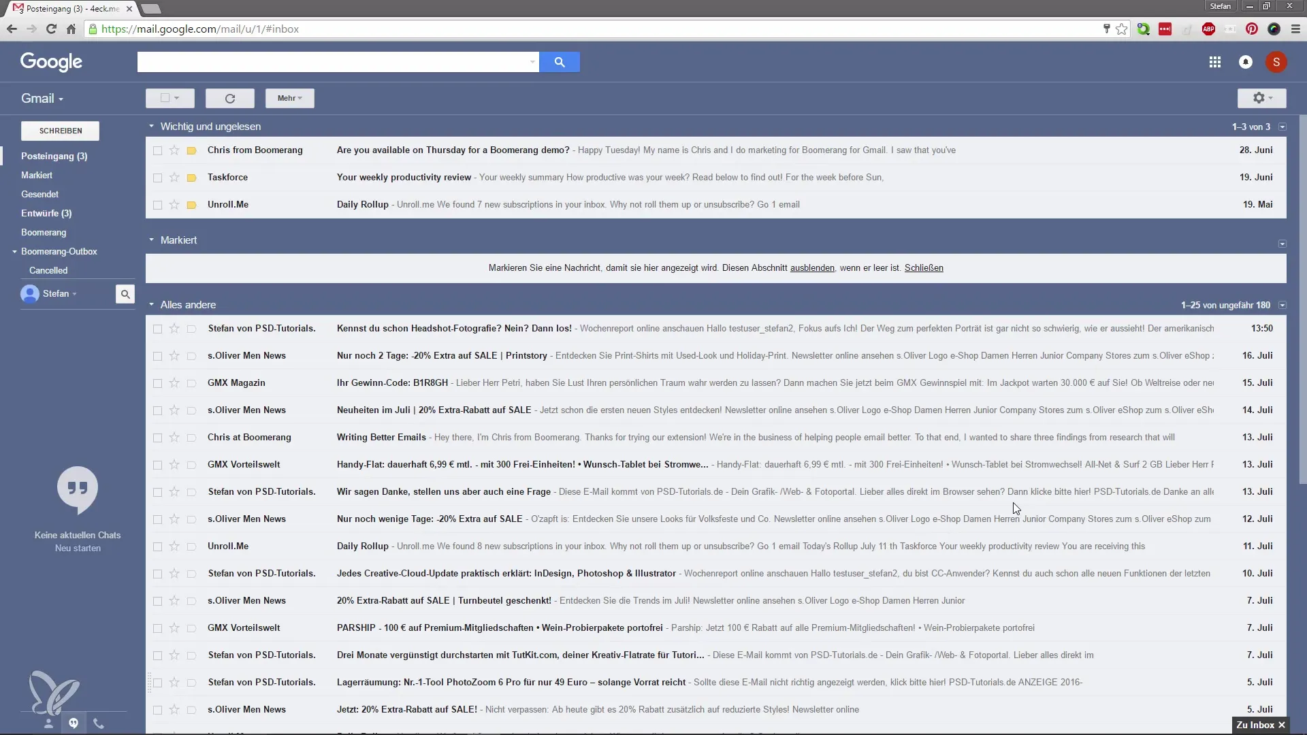Select the Chris at Boomerang email checkbox
This screenshot has height=735, width=1307.
tap(157, 438)
